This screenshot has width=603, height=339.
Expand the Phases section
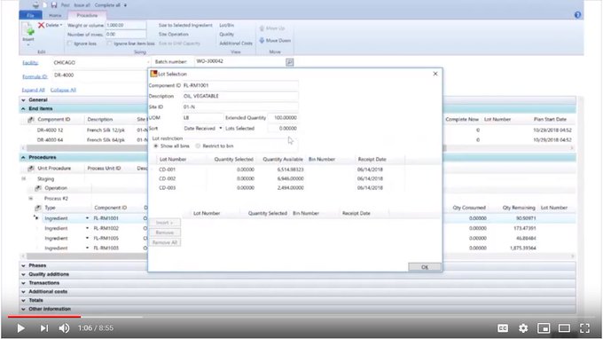(23, 265)
